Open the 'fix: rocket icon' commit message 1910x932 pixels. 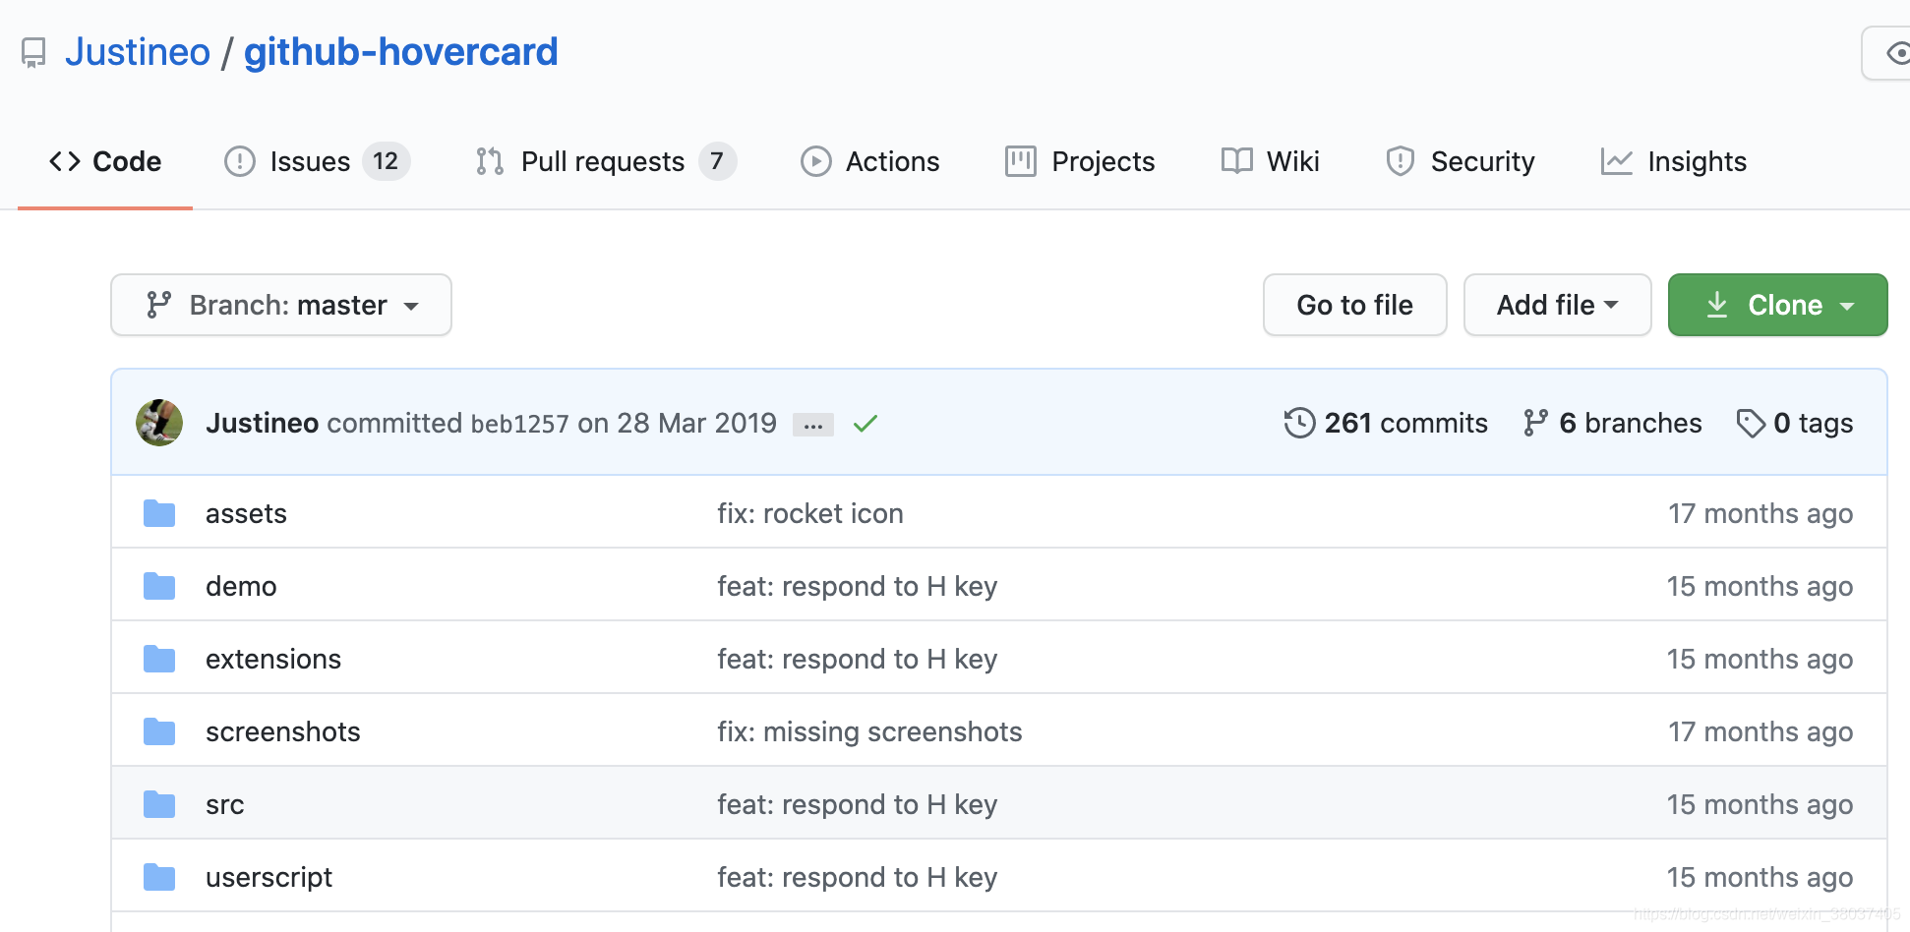[810, 513]
